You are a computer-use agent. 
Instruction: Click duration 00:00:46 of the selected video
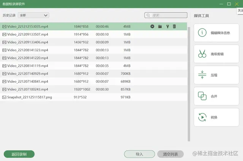(102, 27)
